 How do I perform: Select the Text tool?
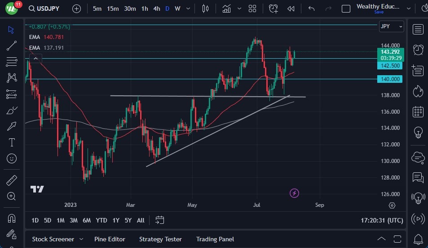(x=12, y=142)
